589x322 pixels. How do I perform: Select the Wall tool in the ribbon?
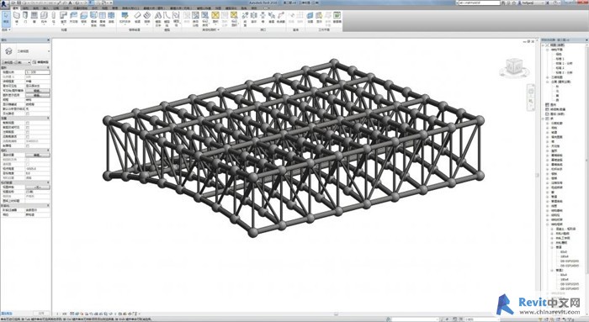(x=16, y=18)
